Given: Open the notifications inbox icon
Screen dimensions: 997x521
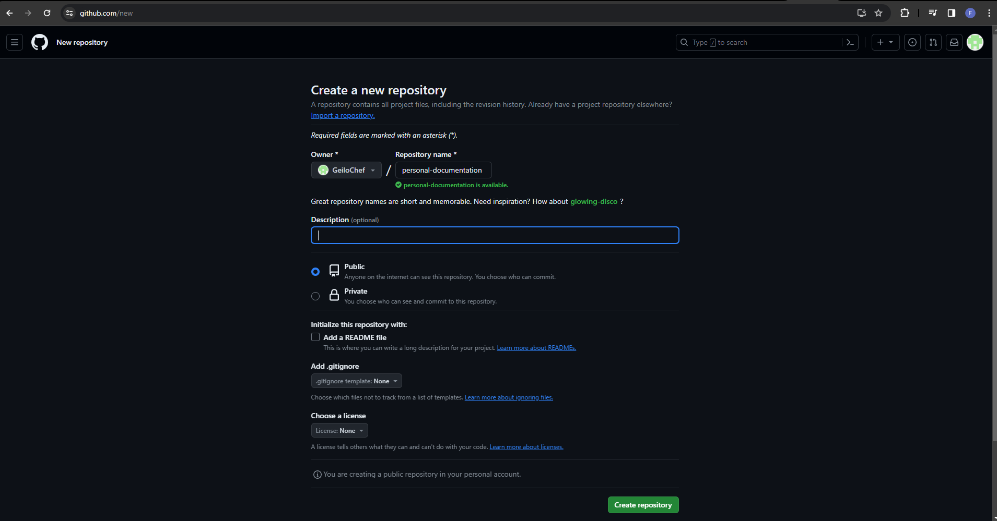Looking at the screenshot, I should [x=955, y=42].
